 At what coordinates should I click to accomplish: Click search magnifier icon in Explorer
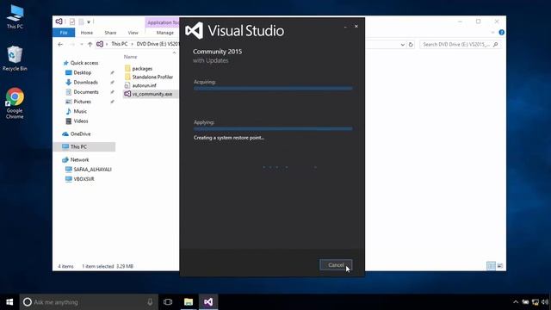[496, 44]
